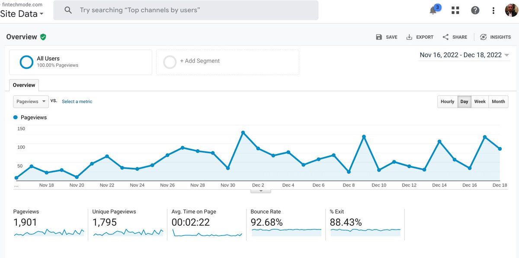Select the Overview tab

coord(24,85)
